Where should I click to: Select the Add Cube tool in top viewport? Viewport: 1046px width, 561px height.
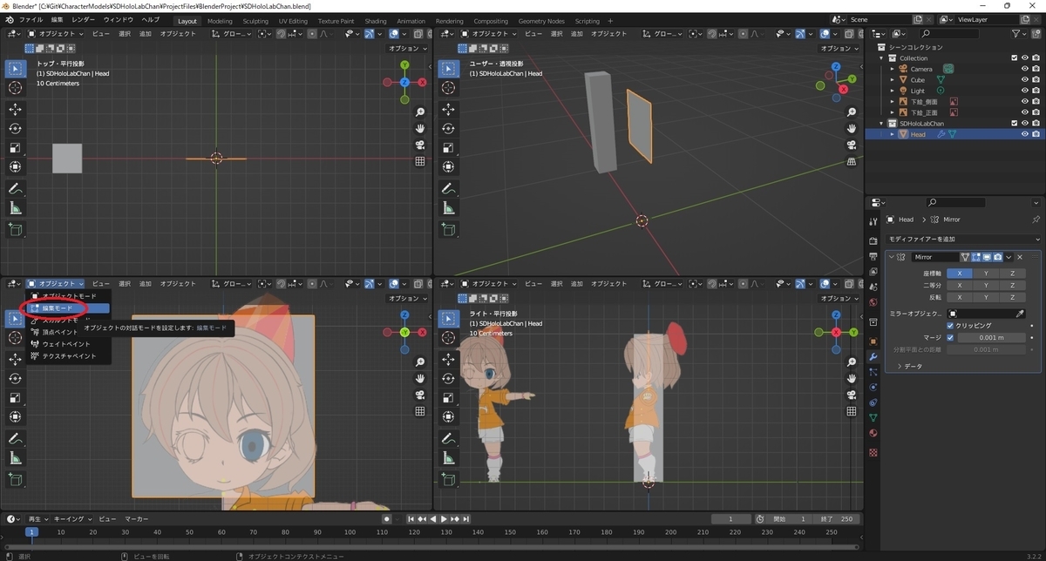click(16, 230)
